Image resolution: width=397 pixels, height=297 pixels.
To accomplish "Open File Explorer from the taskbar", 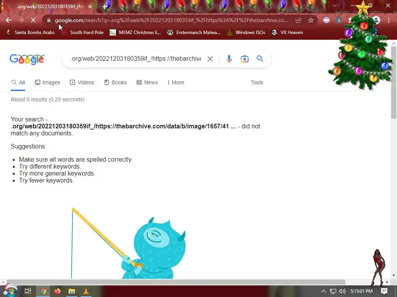I will [72, 291].
